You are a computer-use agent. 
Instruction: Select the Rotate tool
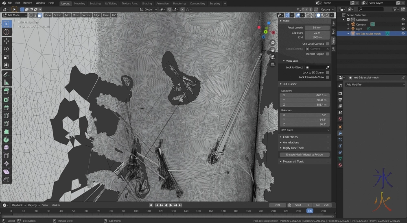7,49
